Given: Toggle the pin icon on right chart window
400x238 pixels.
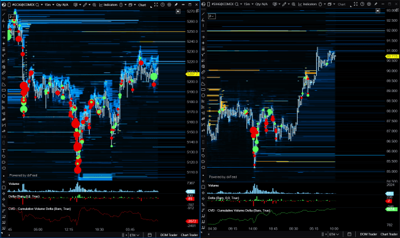Looking at the screenshot, I should [x=376, y=4].
